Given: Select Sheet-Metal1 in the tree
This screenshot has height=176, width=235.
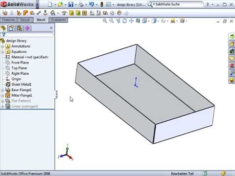Looking at the screenshot, I should 21,85.
